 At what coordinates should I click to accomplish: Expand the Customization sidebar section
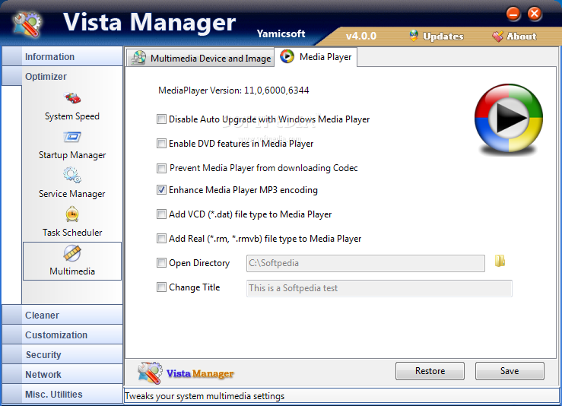(x=62, y=335)
